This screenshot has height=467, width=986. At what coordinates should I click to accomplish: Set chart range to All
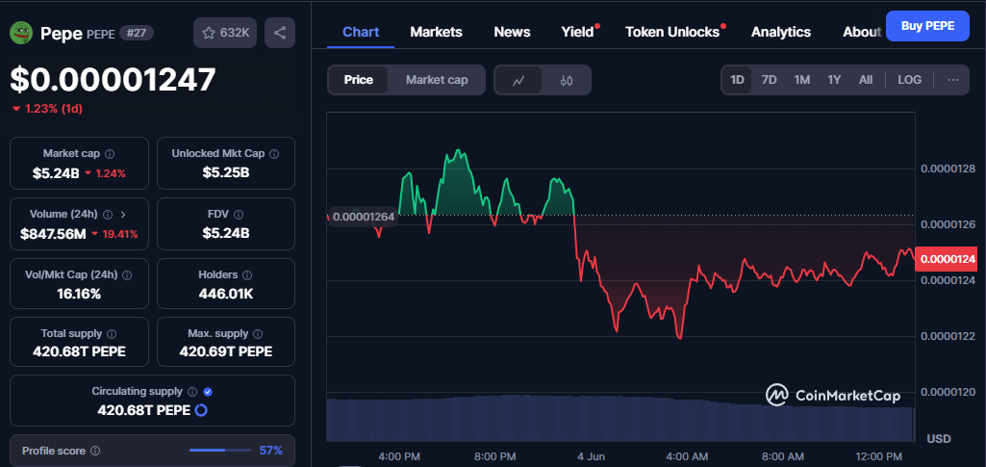click(866, 80)
